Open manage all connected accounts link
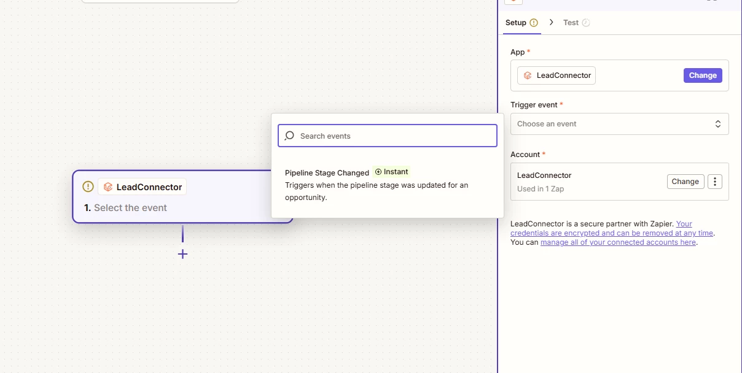Viewport: 742px width, 373px height. (618, 242)
